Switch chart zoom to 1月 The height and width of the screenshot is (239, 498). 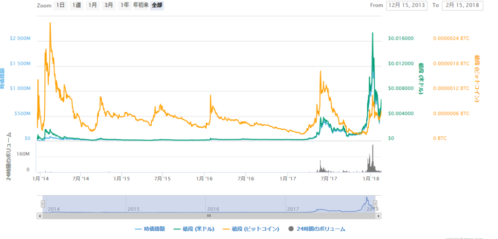coord(92,5)
